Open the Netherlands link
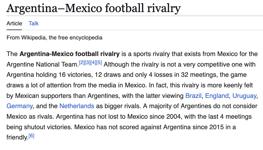Image resolution: width=263 pixels, height=150 pixels. (77, 106)
